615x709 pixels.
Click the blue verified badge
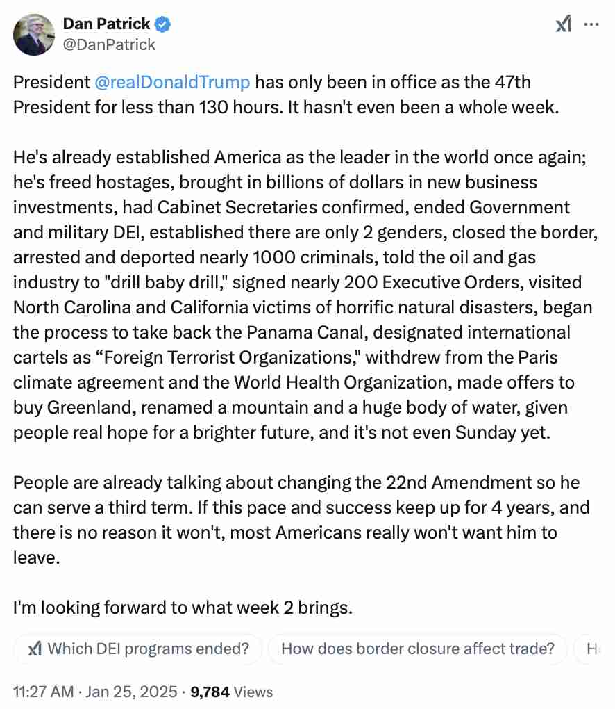coord(163,24)
